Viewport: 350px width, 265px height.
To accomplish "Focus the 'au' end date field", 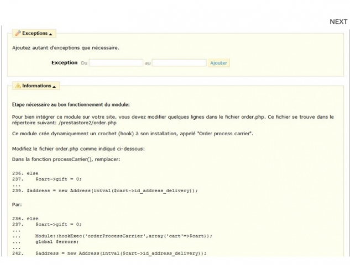I will 179,63.
